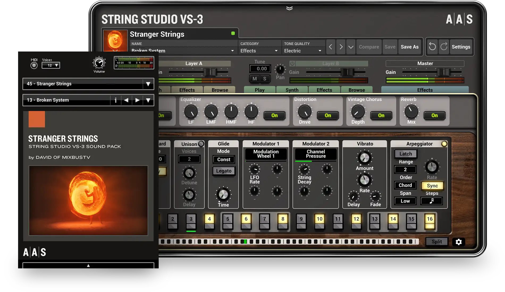Click the undo arrow icon
The image size is (505, 292).
tap(432, 47)
